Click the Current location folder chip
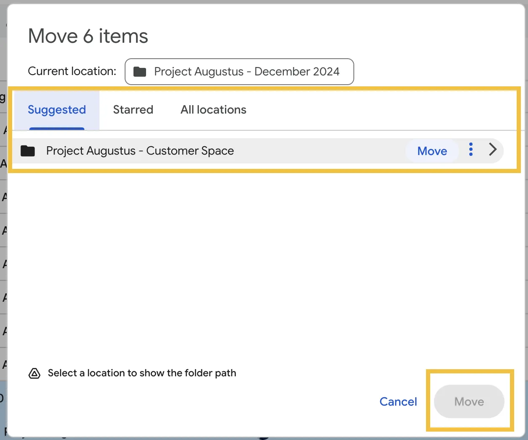The width and height of the screenshot is (528, 440). tap(239, 72)
